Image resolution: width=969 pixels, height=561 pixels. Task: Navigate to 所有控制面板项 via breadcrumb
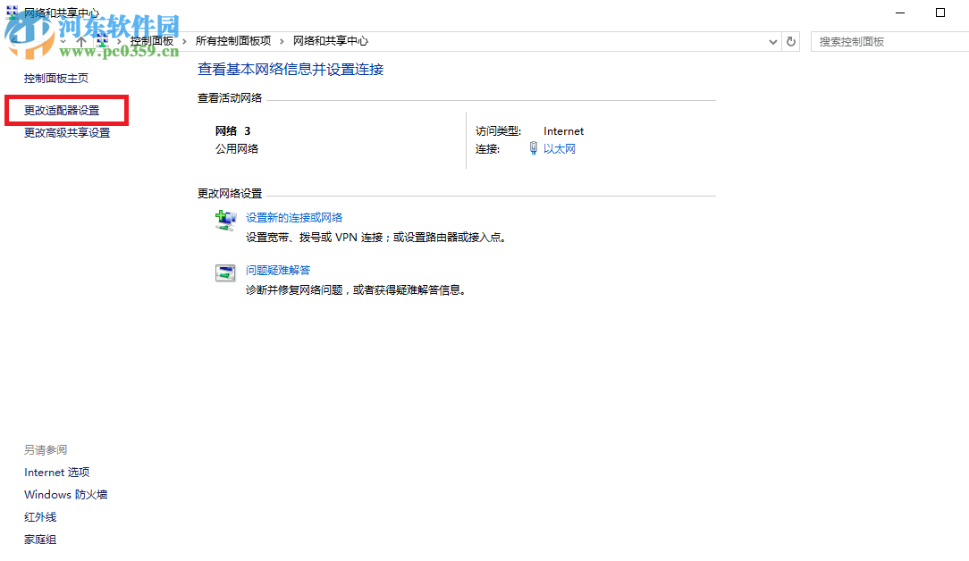[234, 40]
